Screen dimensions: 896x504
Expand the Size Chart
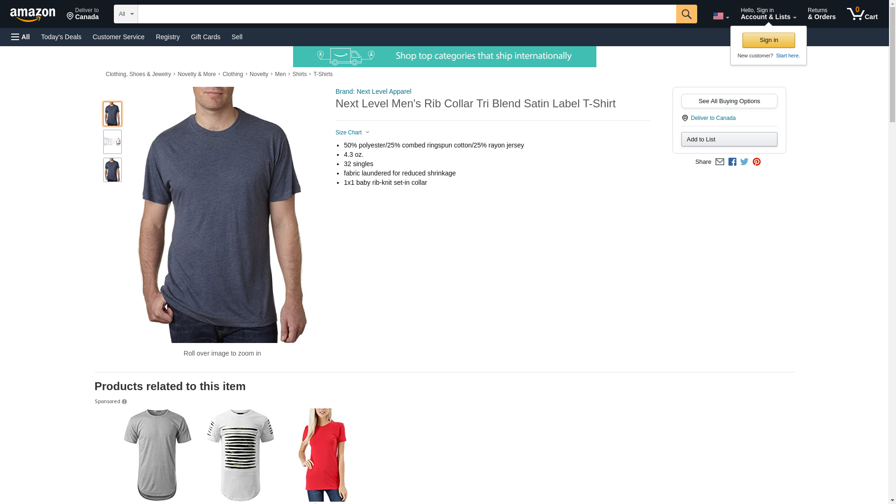click(353, 133)
